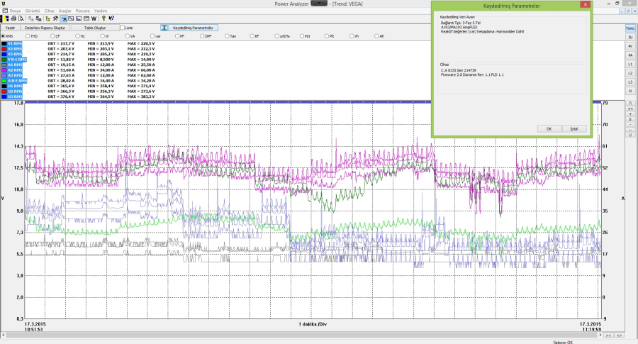Click the ++ zoom button on the side panel

coord(630,109)
